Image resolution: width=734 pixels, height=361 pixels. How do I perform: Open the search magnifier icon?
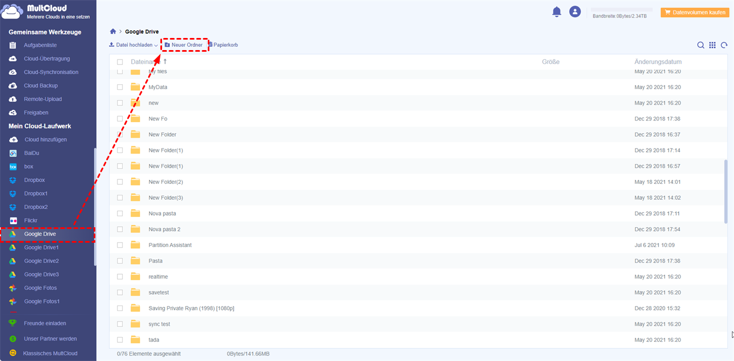point(700,45)
